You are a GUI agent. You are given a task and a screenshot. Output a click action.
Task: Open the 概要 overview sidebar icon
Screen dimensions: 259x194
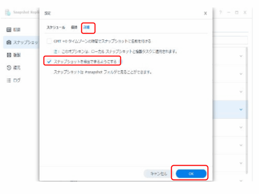8,30
